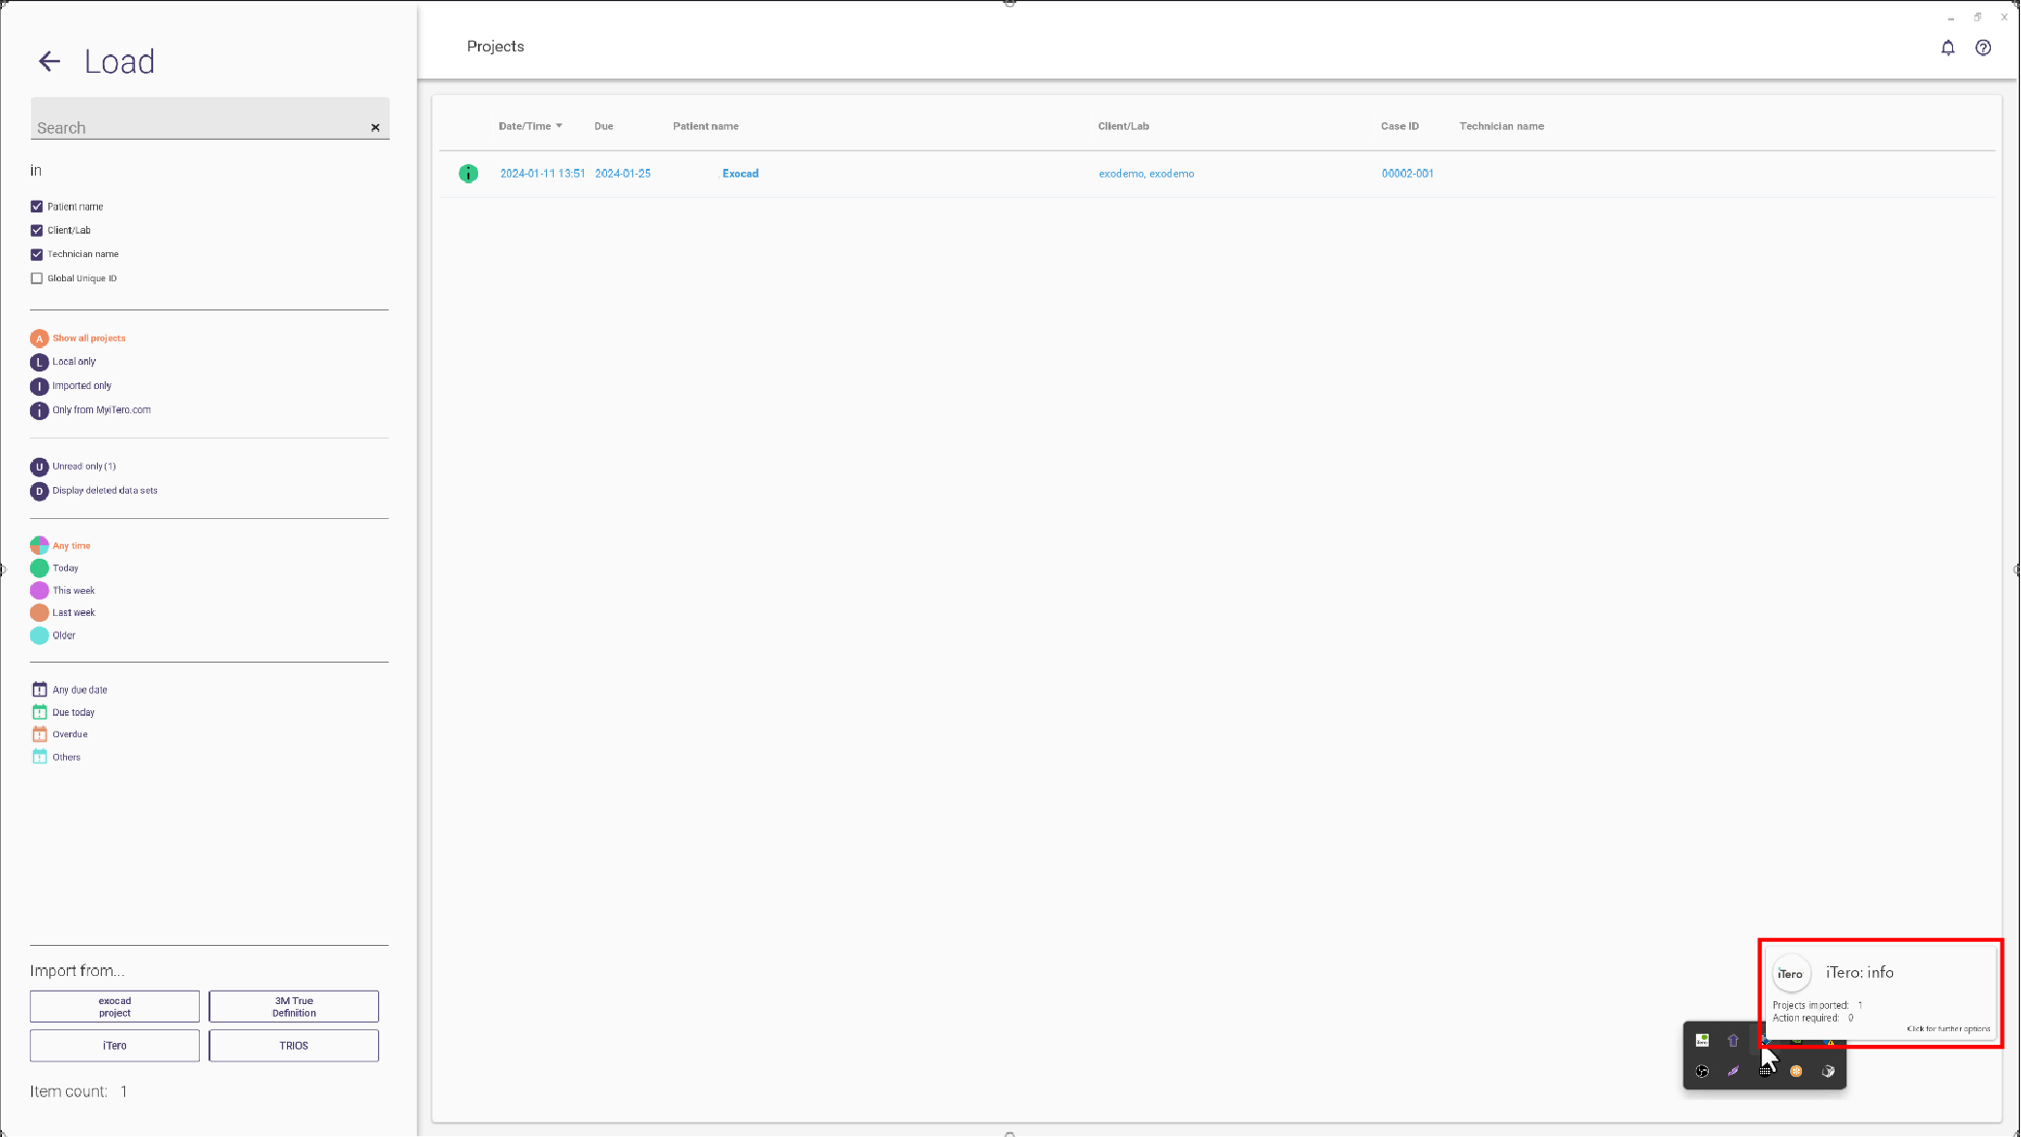
Task: Toggle the Patient name checkbox
Action: [x=37, y=207]
